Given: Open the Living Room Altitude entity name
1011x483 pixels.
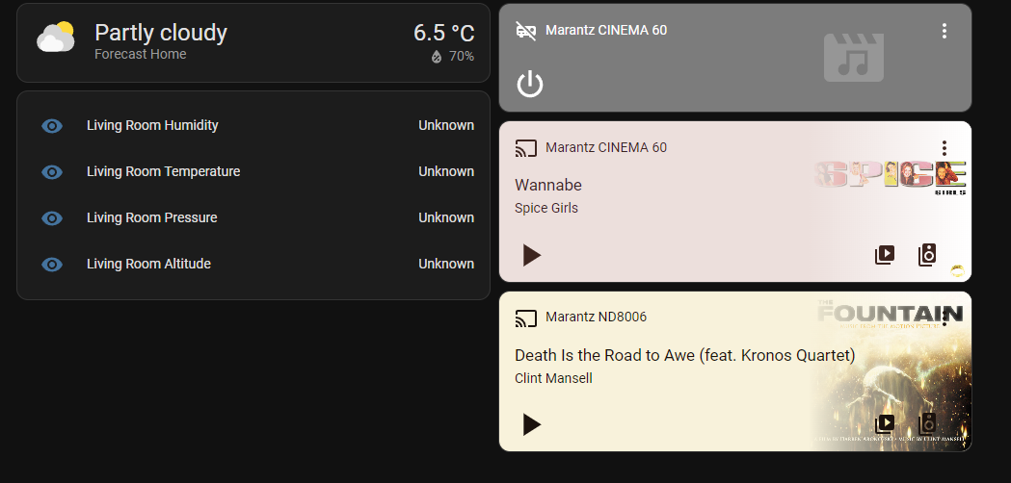Looking at the screenshot, I should tap(148, 264).
